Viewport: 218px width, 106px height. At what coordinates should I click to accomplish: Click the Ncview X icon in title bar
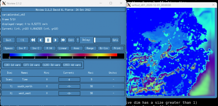[4, 3]
